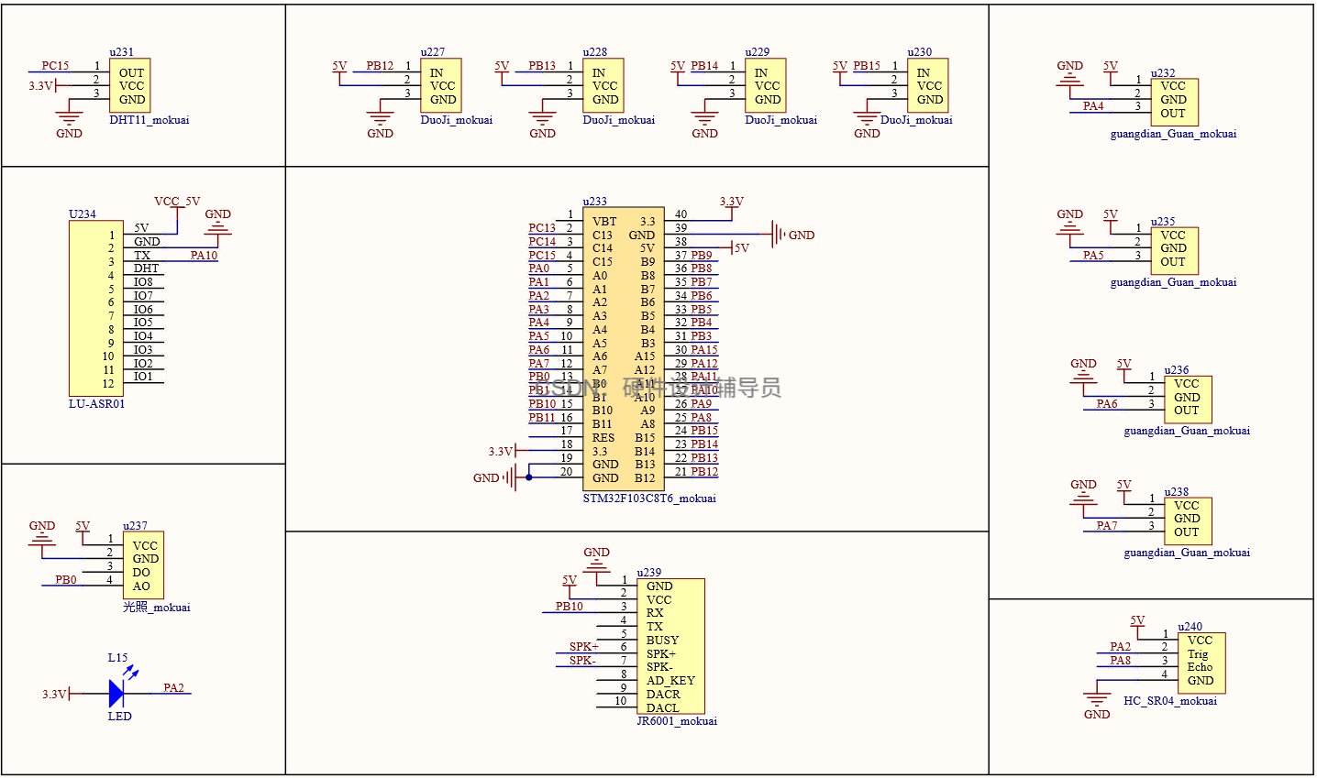The height and width of the screenshot is (778, 1317).
Task: Select the PA0 net label on u233 pin 5
Action: tap(538, 269)
